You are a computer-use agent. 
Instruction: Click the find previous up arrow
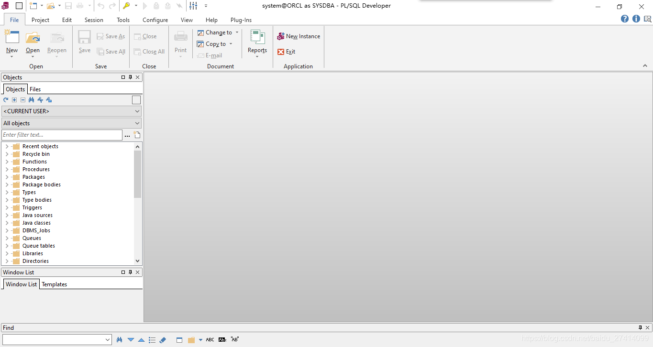[141, 340]
